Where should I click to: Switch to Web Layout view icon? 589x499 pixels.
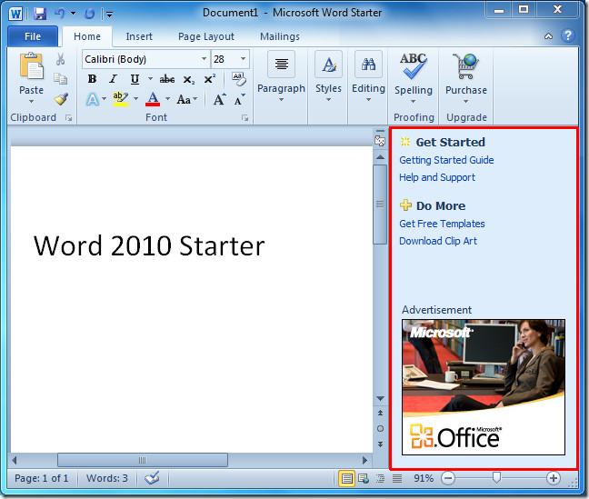click(364, 478)
